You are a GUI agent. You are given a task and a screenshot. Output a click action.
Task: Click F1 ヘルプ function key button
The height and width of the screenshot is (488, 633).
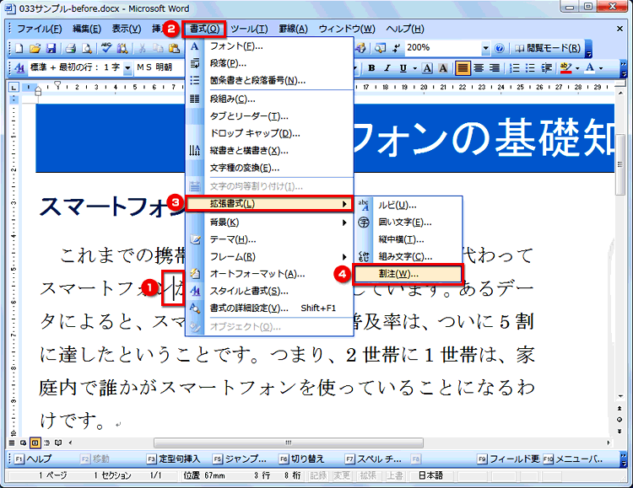coord(33,459)
